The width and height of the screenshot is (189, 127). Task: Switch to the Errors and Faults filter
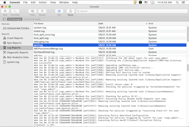click(x=32, y=19)
